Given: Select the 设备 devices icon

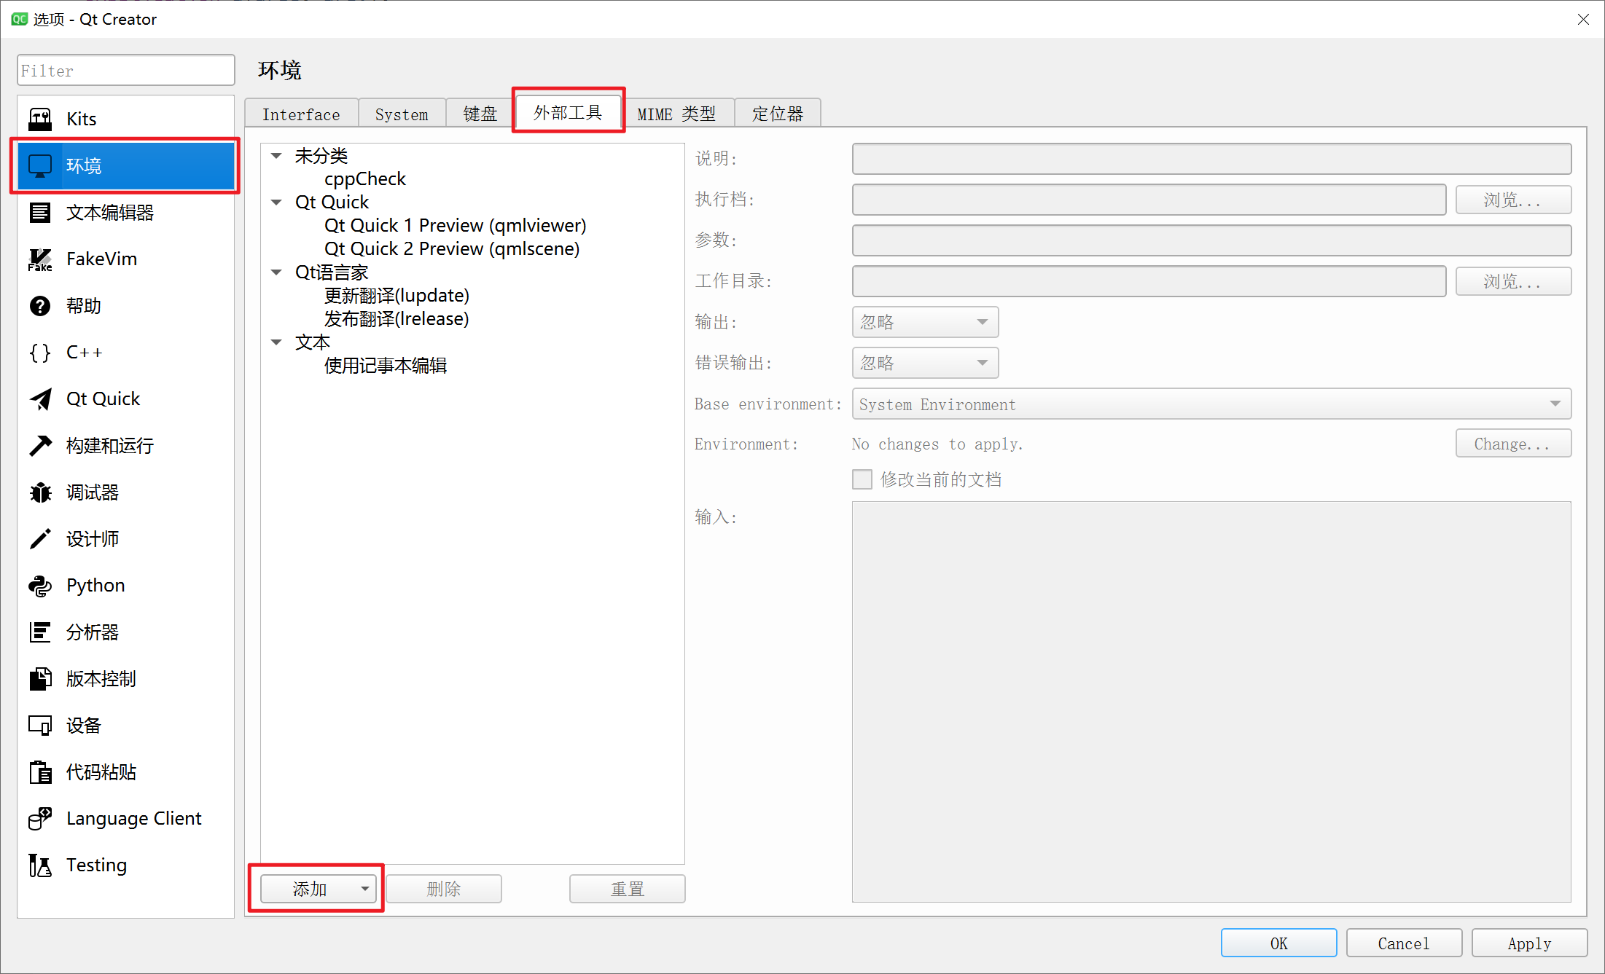Looking at the screenshot, I should 40,726.
